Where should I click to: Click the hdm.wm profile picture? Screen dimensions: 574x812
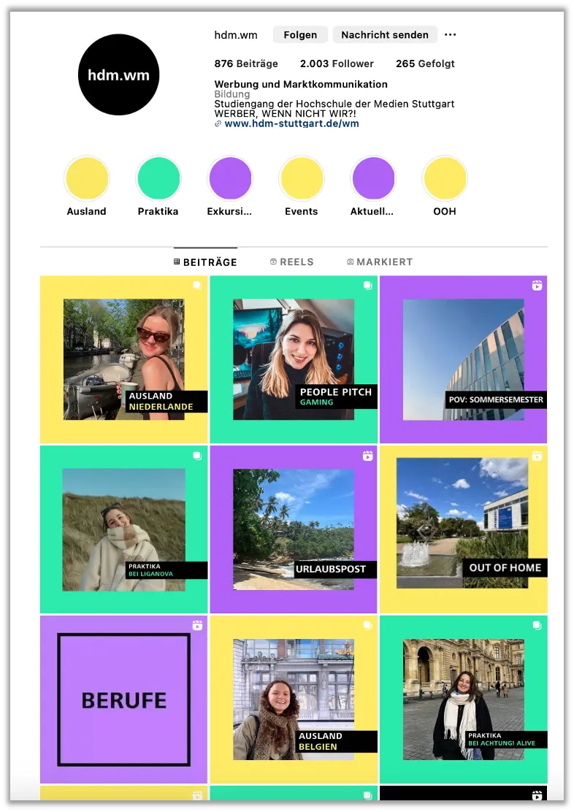(x=118, y=74)
